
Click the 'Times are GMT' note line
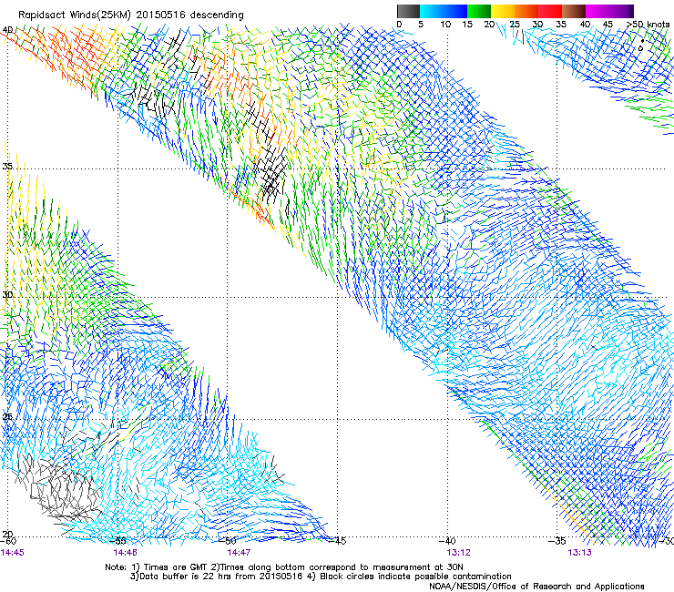(x=284, y=567)
